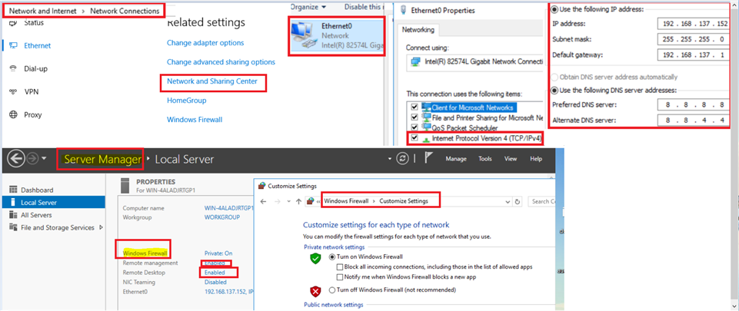Screen dimensions: 739x311
Task: Select Turn off Windows Firewall option
Action: (332, 289)
